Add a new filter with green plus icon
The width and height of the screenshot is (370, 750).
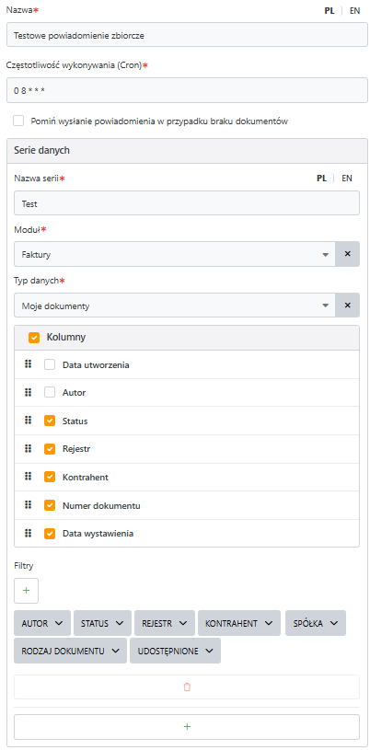27,591
